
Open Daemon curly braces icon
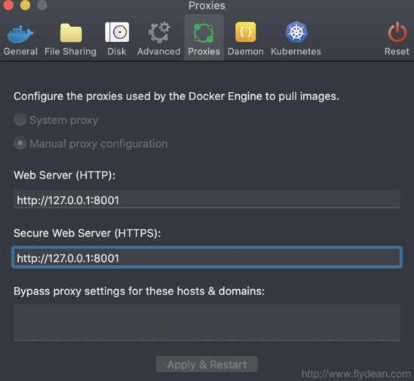[x=246, y=32]
